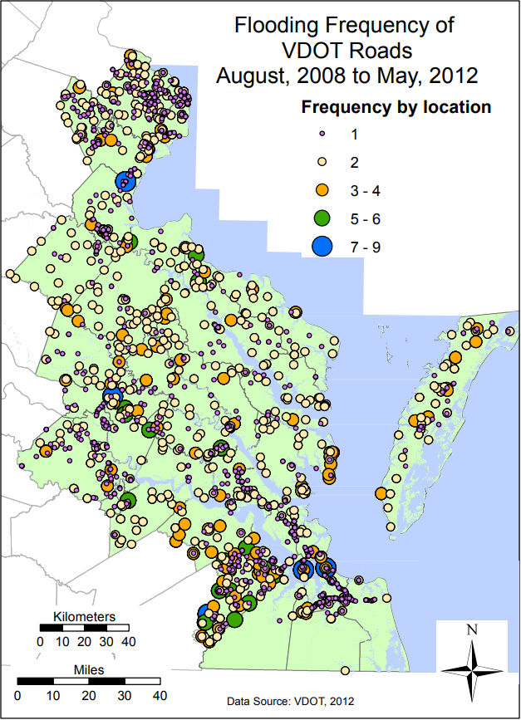Click the 'Kilometers' scale label text
Screen dimensions: 521x720
point(84,615)
